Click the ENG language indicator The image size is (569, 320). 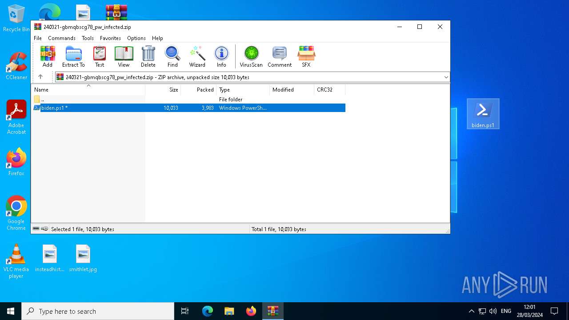(x=506, y=311)
